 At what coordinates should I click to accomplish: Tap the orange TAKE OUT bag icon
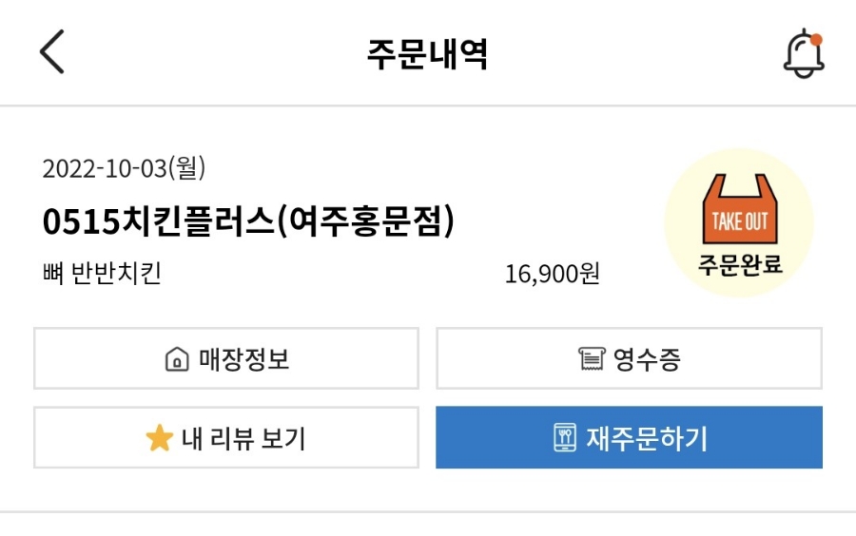pos(739,208)
